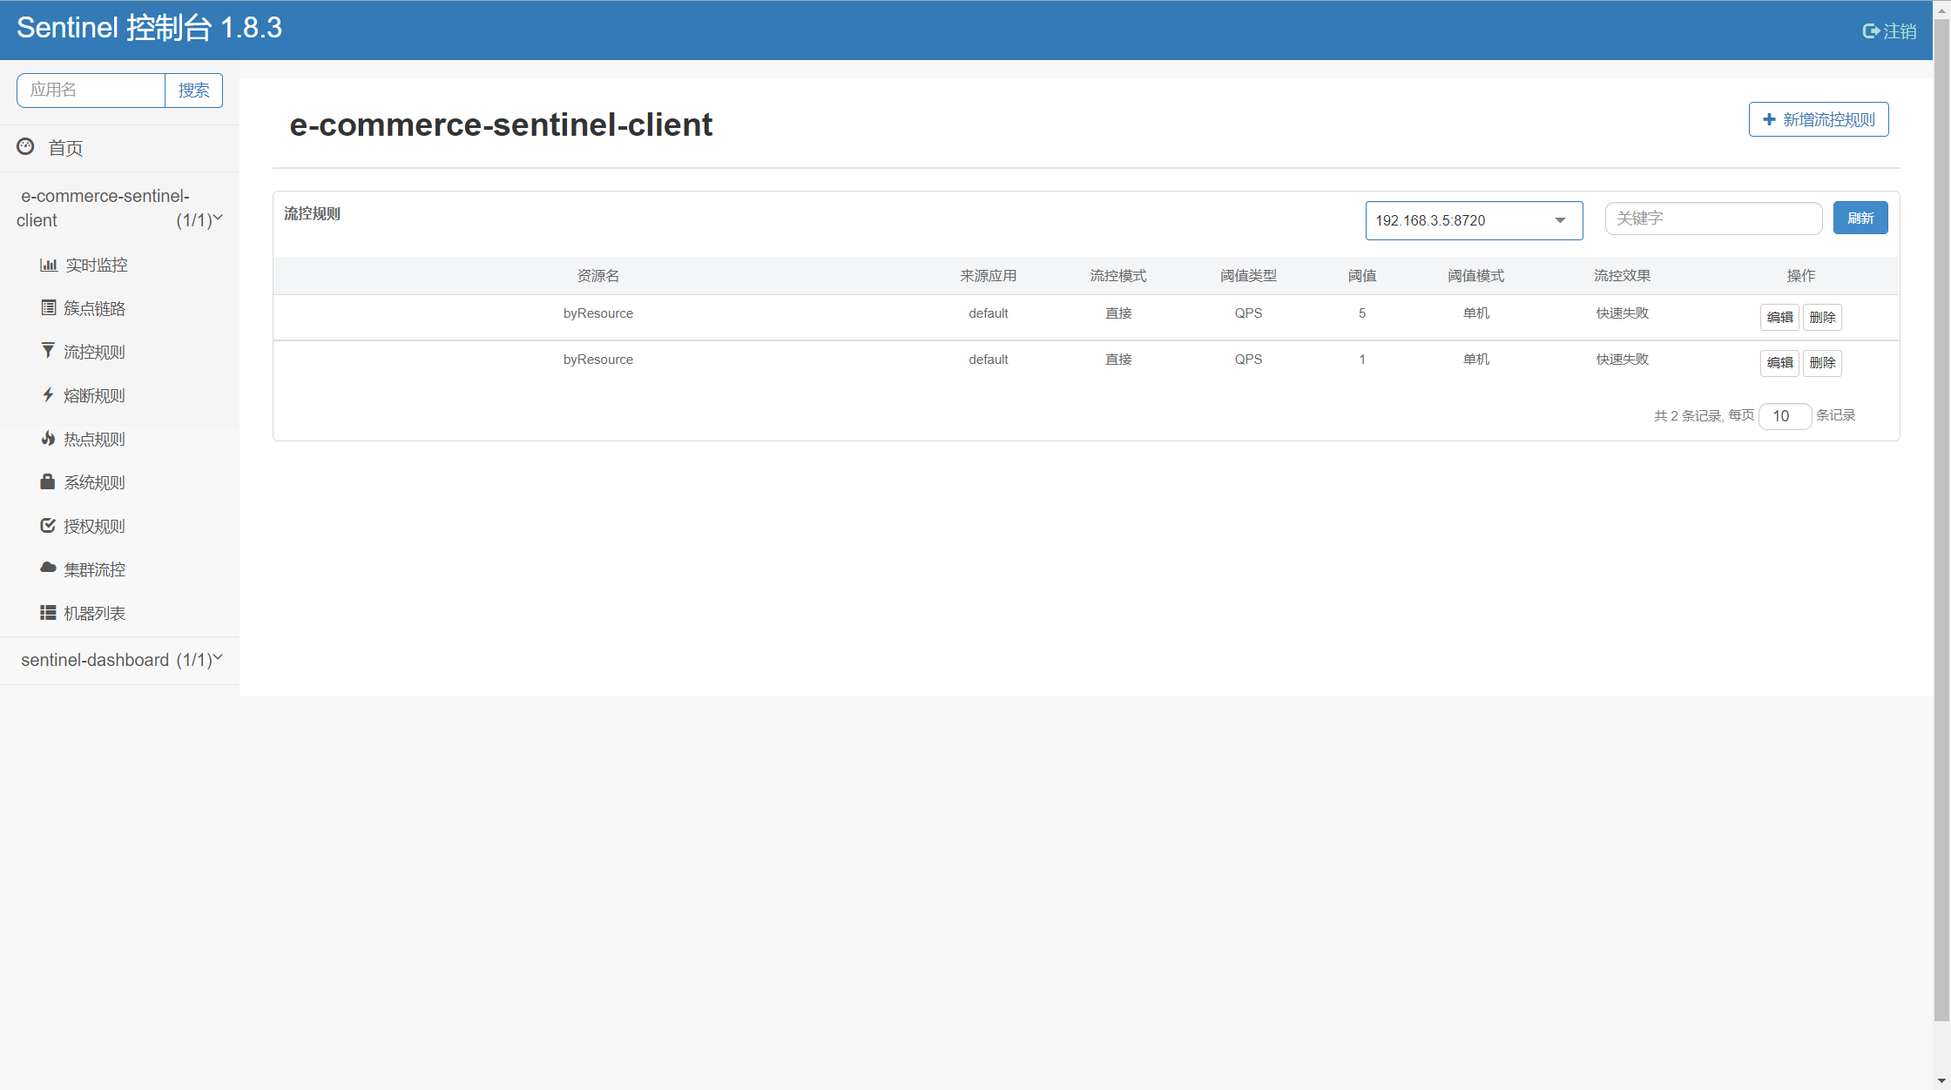Delete the byResource rule with threshold 1
The height and width of the screenshot is (1090, 1951).
[1821, 363]
